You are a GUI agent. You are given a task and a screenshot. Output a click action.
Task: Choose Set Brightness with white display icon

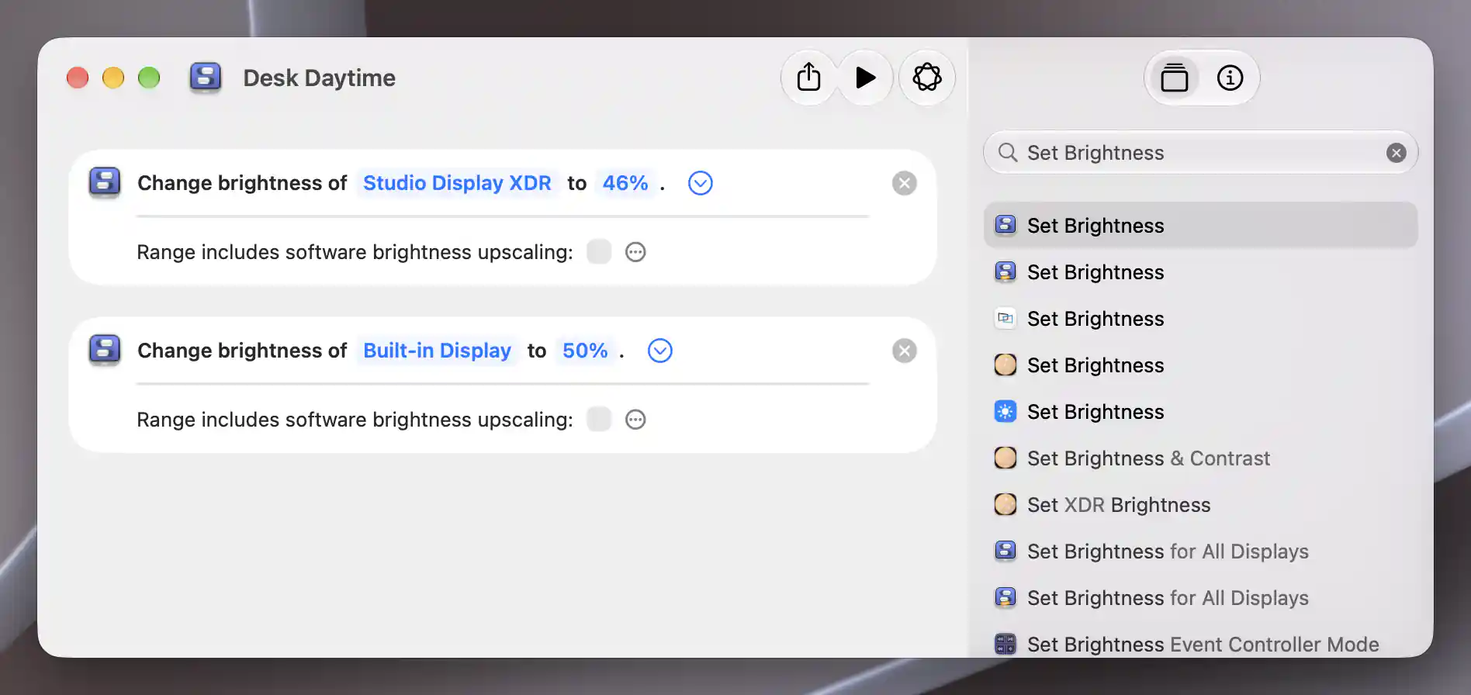1200,319
